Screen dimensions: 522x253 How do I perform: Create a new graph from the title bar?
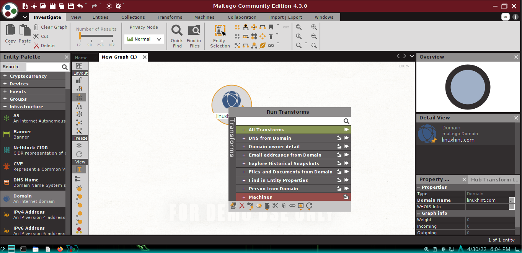click(x=25, y=6)
